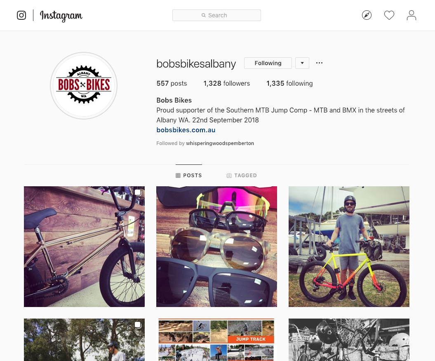View the 1,335 following list

click(289, 84)
